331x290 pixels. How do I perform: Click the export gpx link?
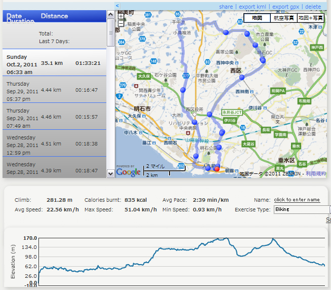tap(286, 7)
